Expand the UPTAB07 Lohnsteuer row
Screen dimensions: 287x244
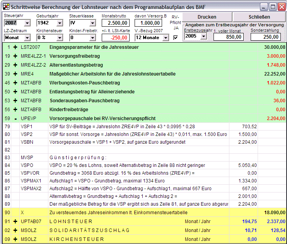[x=15, y=221]
